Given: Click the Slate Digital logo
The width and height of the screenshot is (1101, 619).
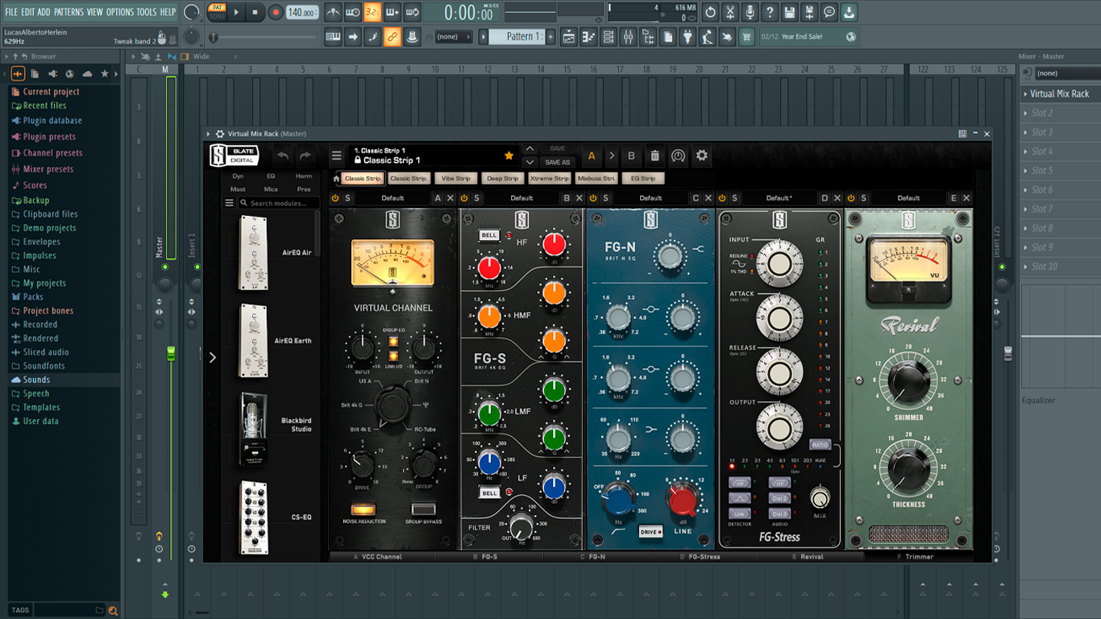Looking at the screenshot, I should (234, 155).
